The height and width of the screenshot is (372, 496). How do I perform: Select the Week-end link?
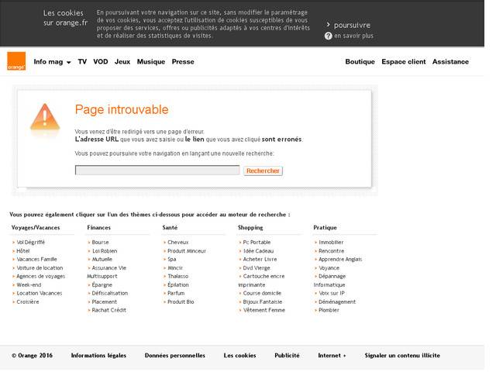(x=29, y=285)
